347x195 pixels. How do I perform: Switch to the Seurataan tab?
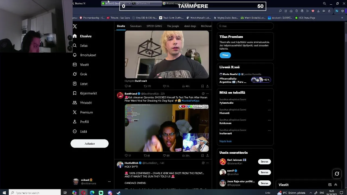pyautogui.click(x=136, y=26)
